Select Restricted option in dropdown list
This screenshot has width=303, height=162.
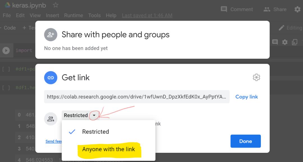coord(108,132)
